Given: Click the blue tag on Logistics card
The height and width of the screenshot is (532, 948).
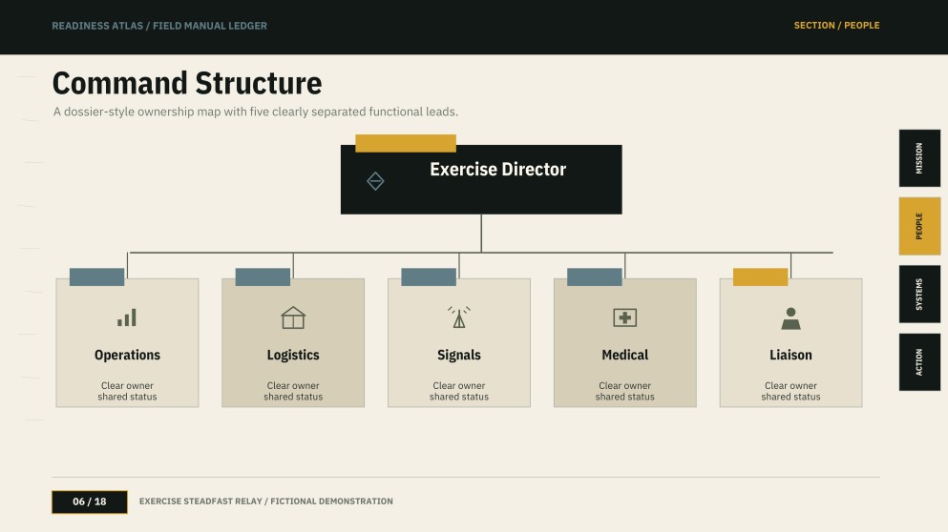Looking at the screenshot, I should [263, 277].
